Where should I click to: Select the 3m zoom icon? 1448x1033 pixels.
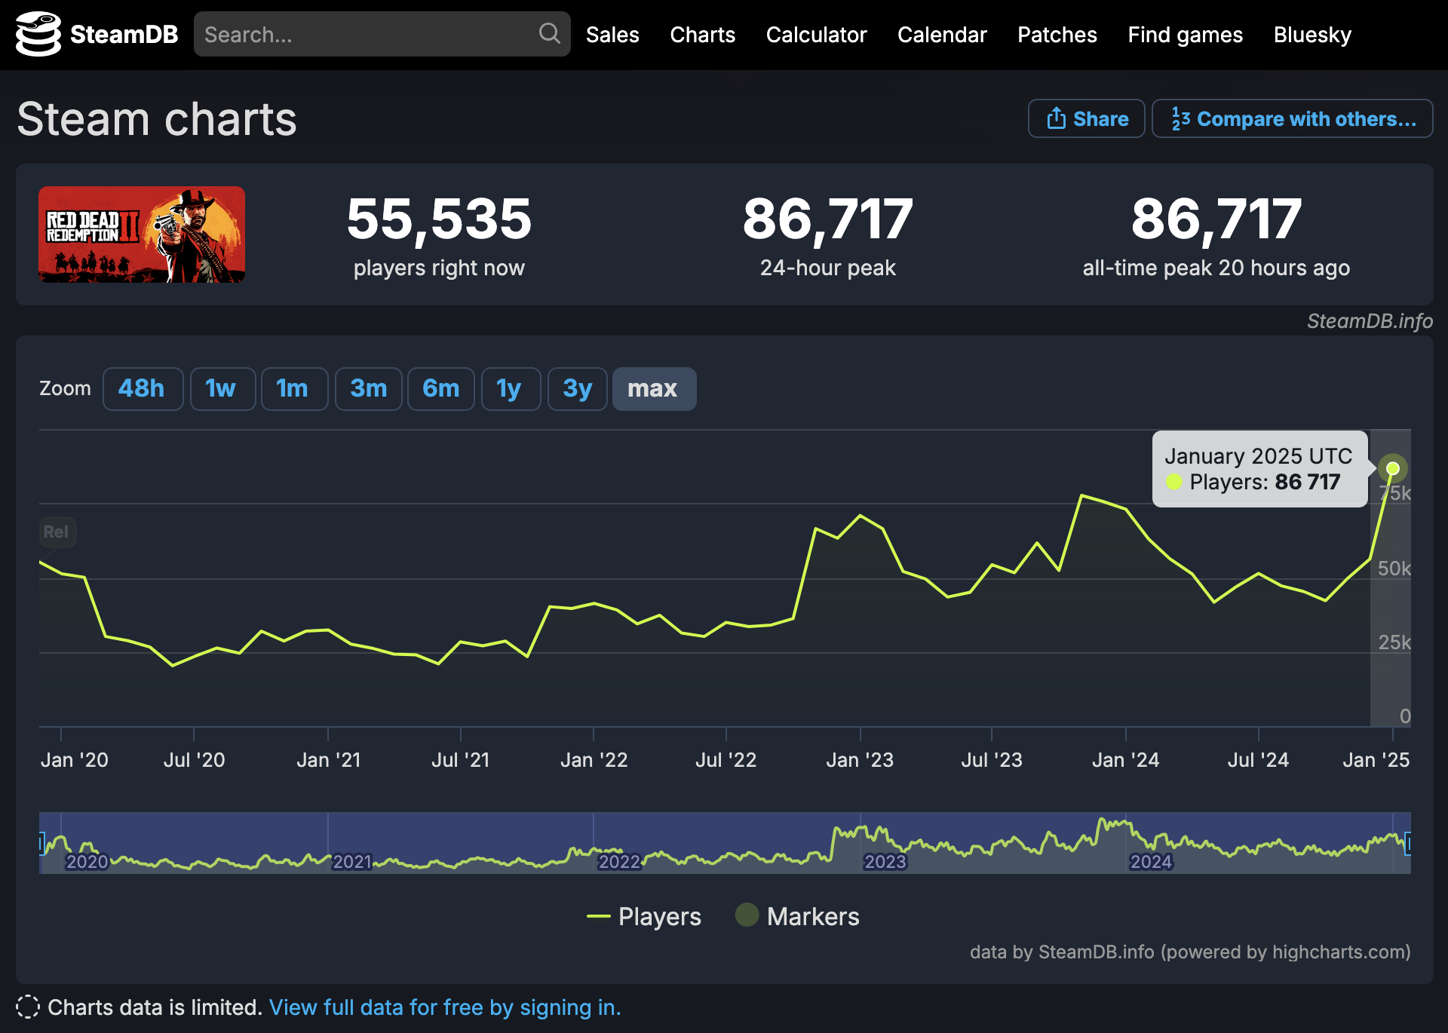[367, 389]
